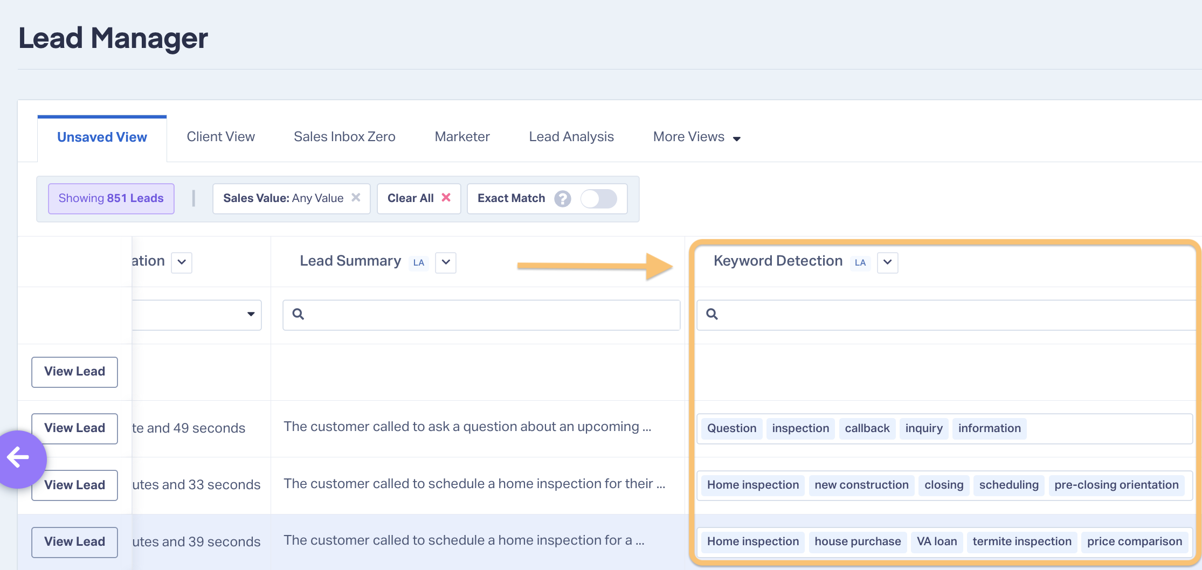Click the LA badge beside Lead Summary
Screen dimensions: 1202x570
pos(419,262)
